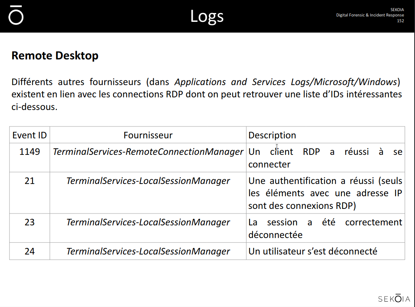Click "Un utilisateur s'est déconnecté" description cell
This screenshot has height=307, width=415.
[313, 251]
